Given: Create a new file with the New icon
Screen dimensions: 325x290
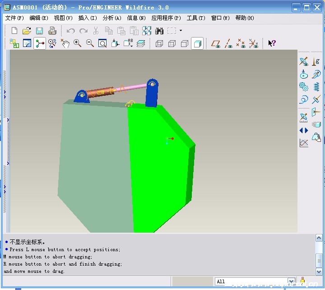Looking at the screenshot, I should click(x=14, y=31).
